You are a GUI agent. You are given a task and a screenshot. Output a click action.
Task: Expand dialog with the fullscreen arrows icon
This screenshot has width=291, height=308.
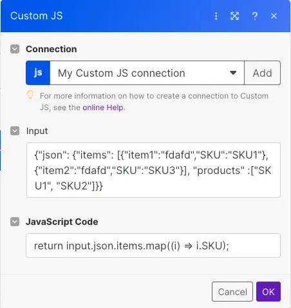click(234, 16)
